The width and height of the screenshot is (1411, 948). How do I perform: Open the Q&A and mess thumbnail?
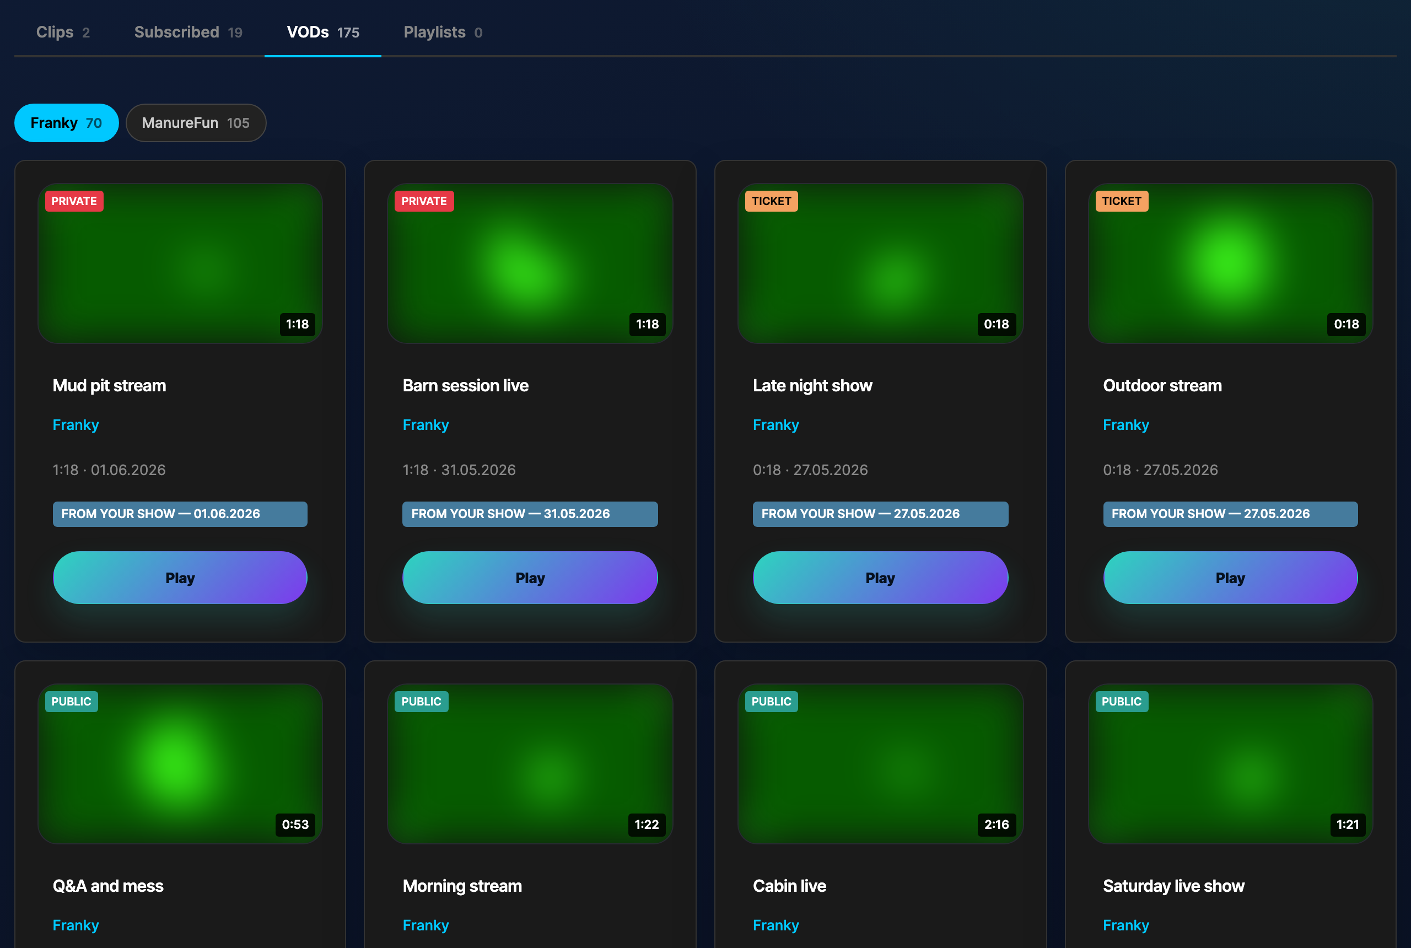click(180, 763)
